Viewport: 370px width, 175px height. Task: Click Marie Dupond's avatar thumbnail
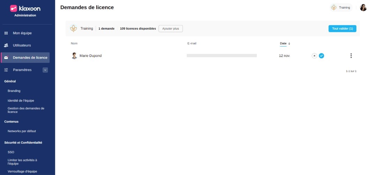click(74, 56)
